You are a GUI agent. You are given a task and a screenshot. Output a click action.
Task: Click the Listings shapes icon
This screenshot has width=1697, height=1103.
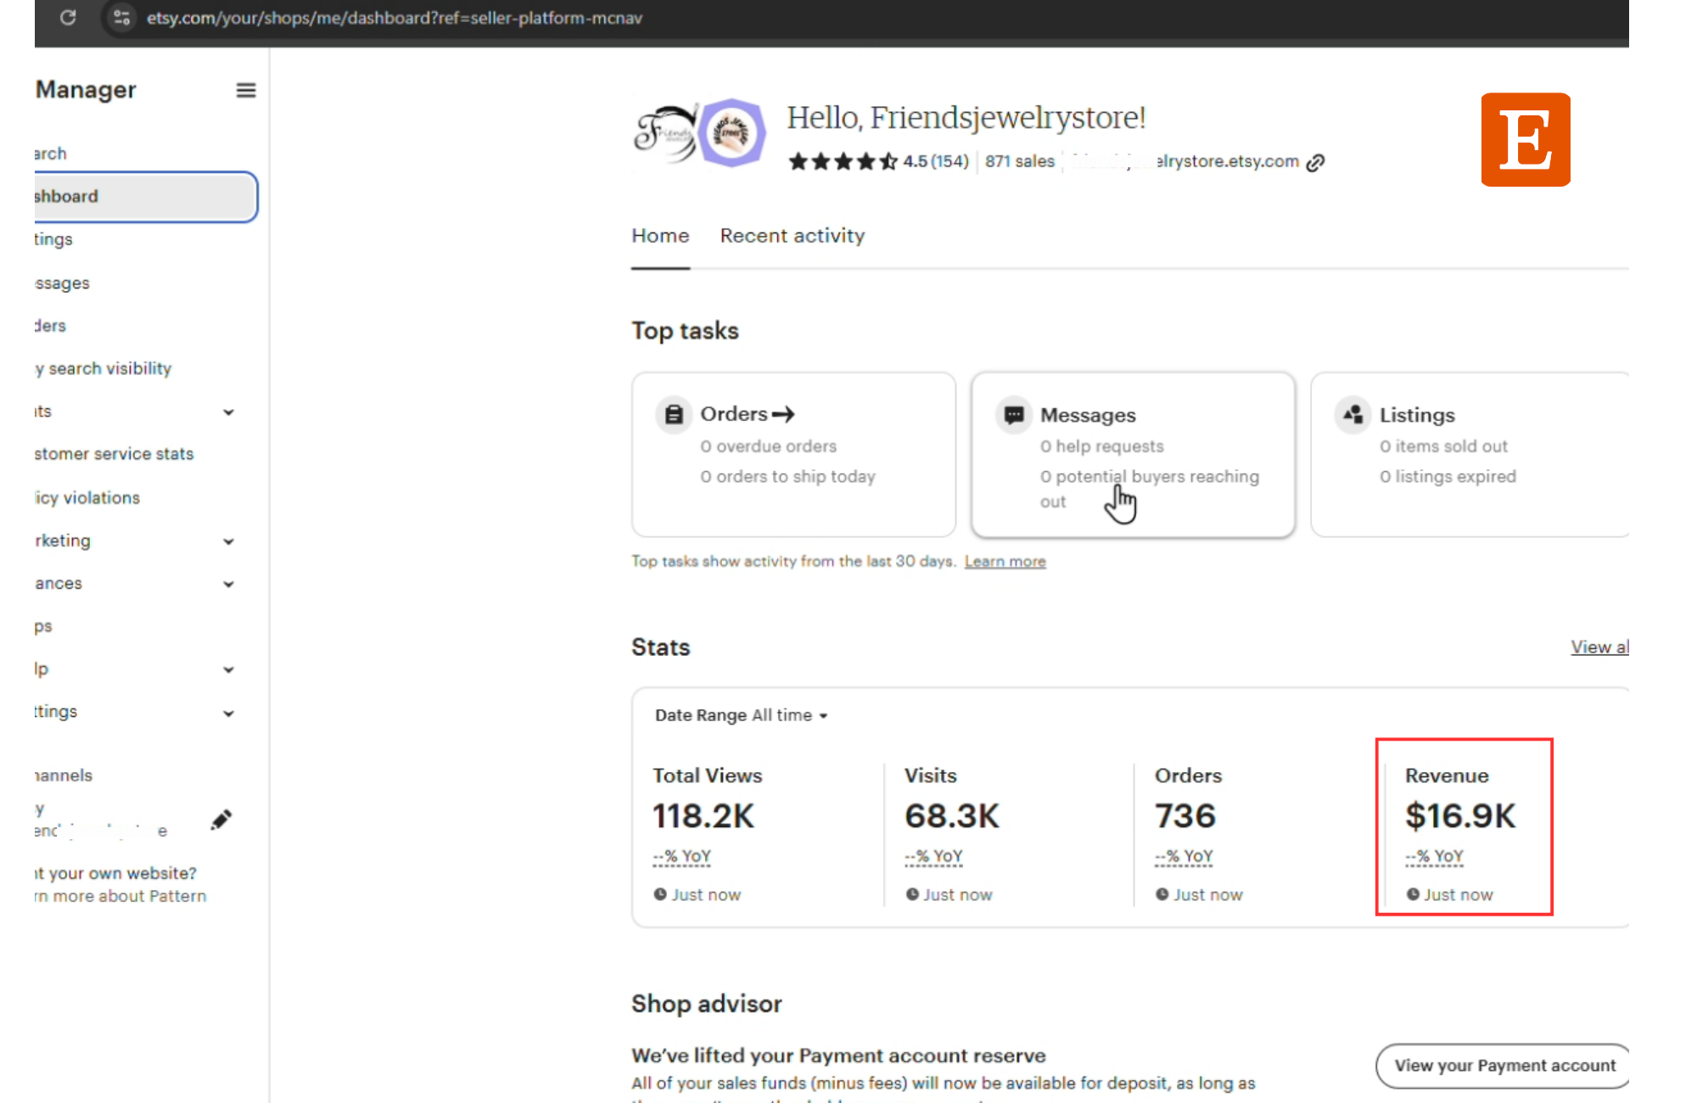pos(1353,414)
